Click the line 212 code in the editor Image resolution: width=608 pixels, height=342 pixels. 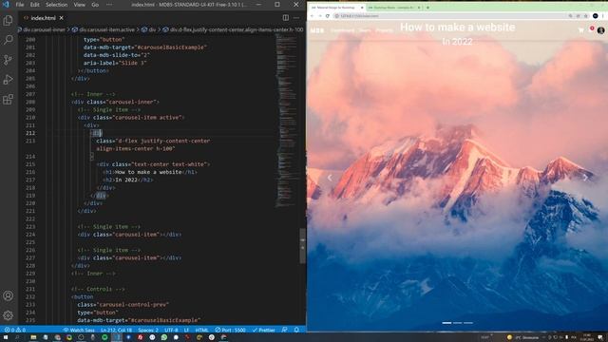(97, 133)
